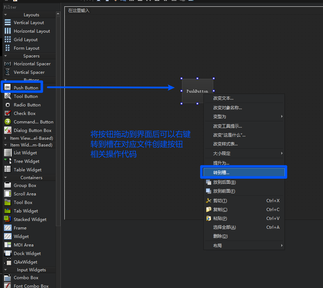Choose 删除(D) menu entry
Image resolution: width=323 pixels, height=288 pixels.
click(244, 236)
